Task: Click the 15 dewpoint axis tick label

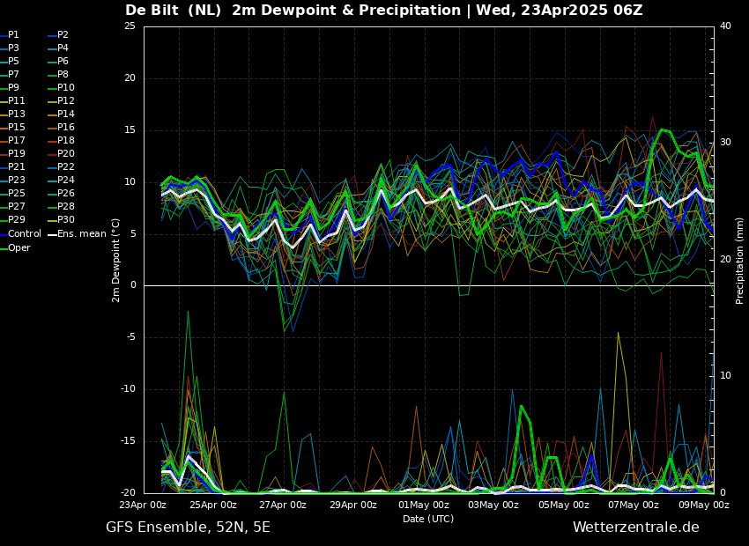Action: [x=130, y=129]
